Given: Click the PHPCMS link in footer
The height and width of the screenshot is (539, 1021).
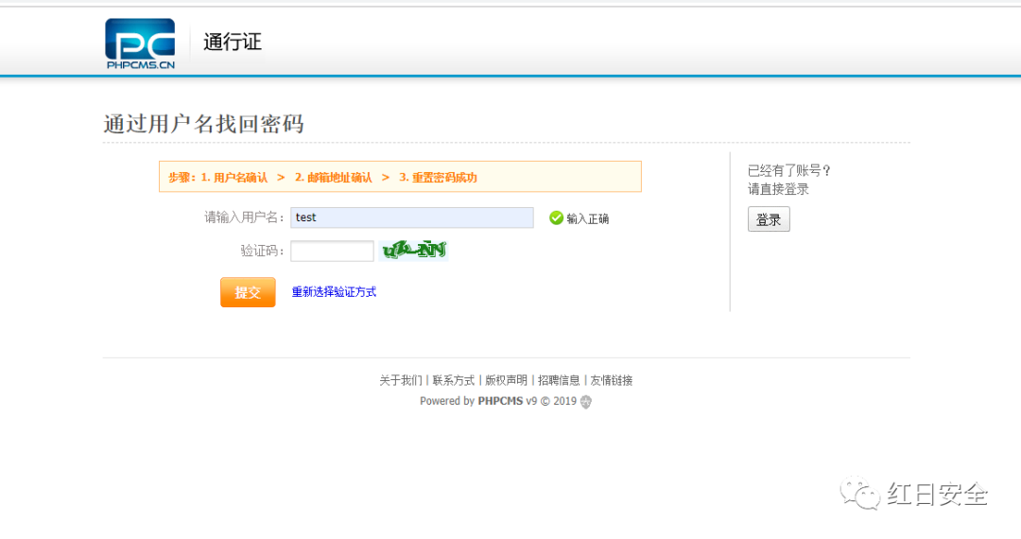Looking at the screenshot, I should [x=500, y=401].
